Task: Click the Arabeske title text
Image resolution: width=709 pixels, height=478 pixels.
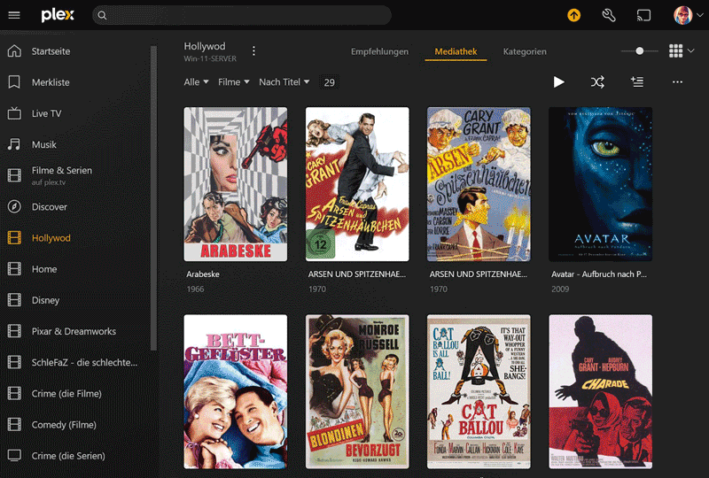Action: pos(203,274)
